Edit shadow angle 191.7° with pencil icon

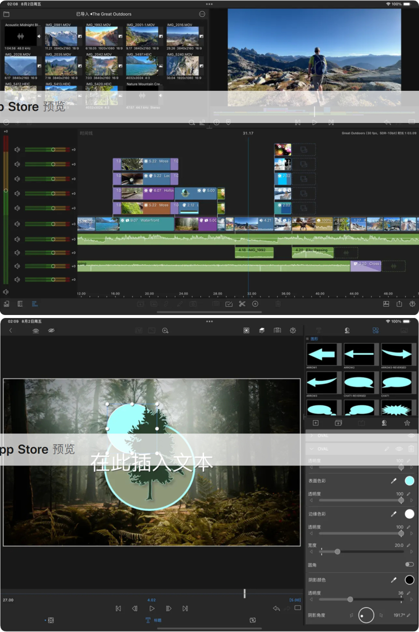[x=409, y=615]
